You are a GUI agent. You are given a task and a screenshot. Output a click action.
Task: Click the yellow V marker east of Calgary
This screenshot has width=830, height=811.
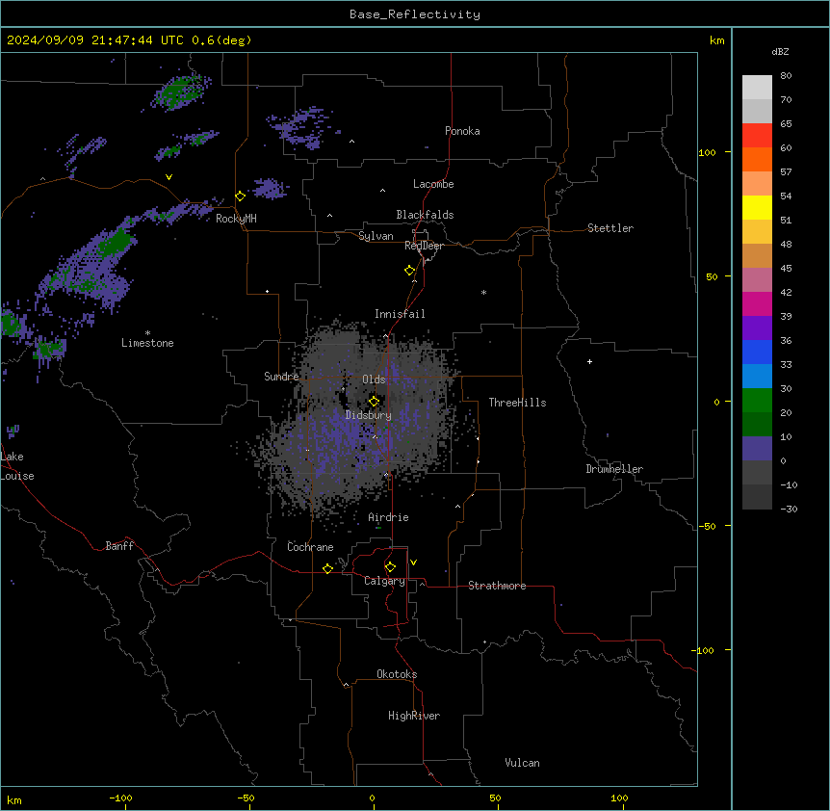click(413, 562)
